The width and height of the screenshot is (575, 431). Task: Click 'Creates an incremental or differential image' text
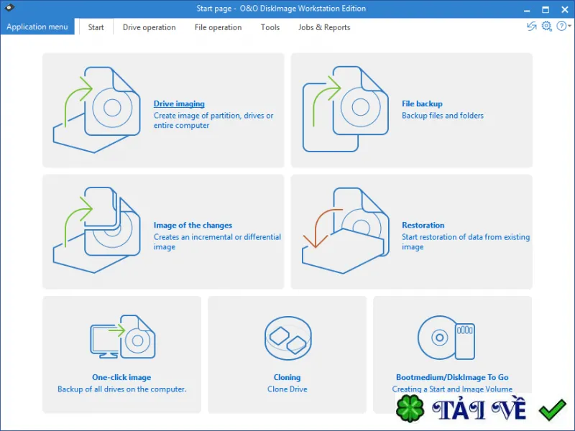(217, 241)
